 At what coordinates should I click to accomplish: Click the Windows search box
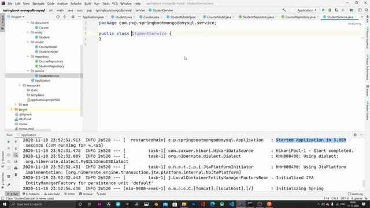43,204
